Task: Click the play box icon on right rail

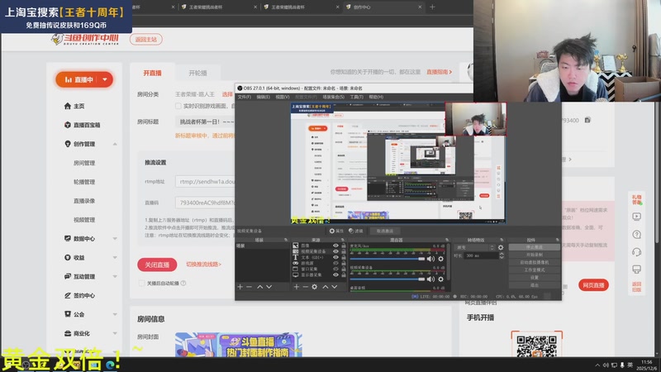Action: tap(636, 217)
